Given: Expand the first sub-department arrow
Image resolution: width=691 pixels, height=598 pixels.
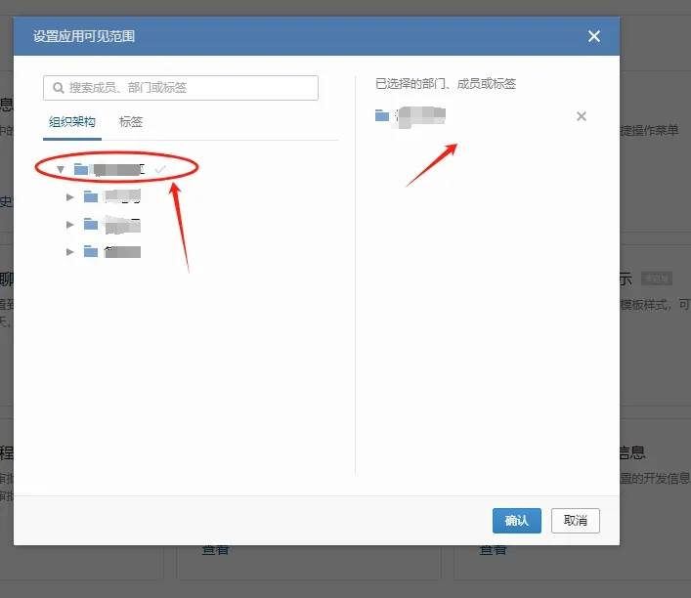Looking at the screenshot, I should point(70,197).
